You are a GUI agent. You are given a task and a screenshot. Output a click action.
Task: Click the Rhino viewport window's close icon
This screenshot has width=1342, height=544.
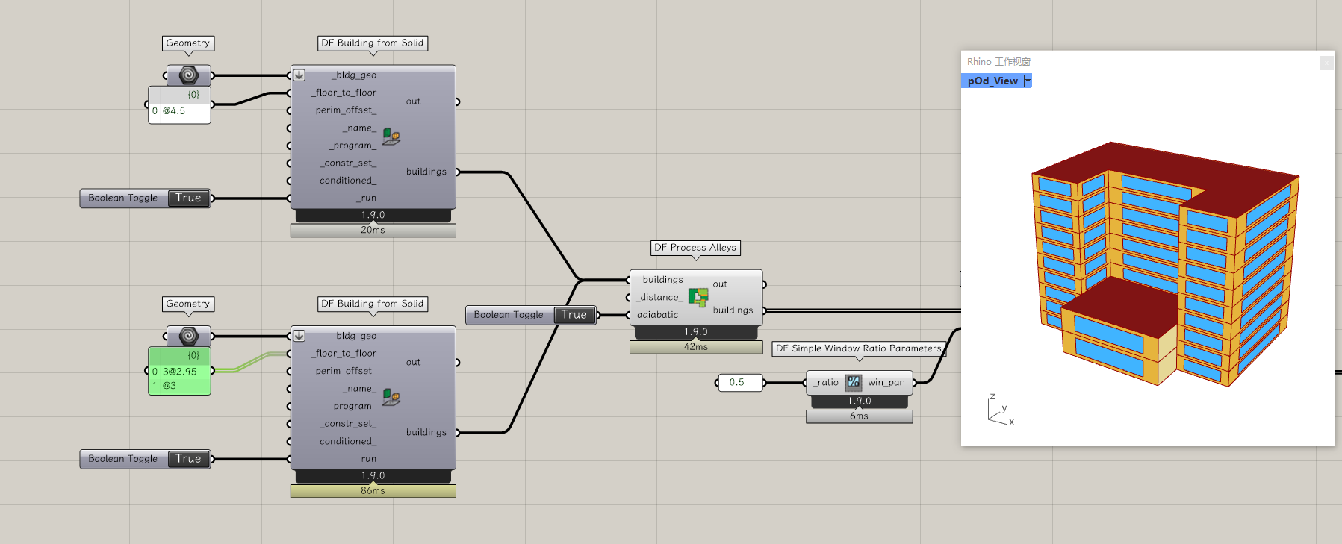[x=1326, y=63]
